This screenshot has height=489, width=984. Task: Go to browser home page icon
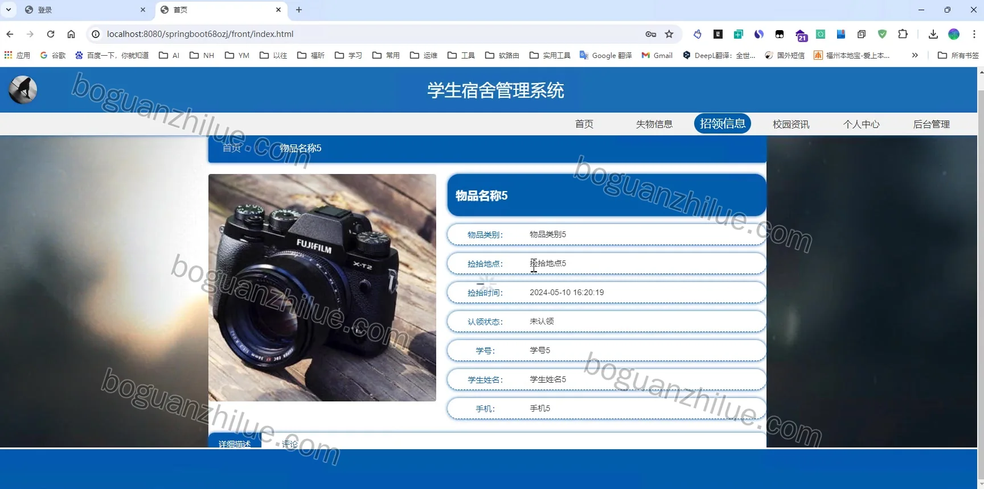point(71,34)
